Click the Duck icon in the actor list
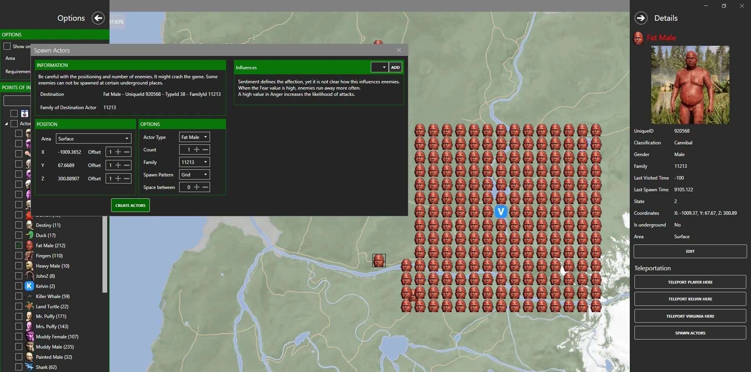The image size is (751, 372). (29, 235)
